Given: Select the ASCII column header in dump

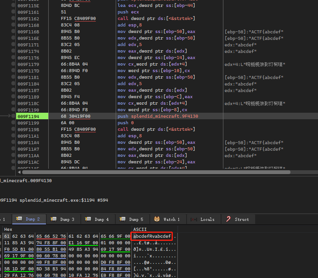Looking at the screenshot, I should point(140,229).
